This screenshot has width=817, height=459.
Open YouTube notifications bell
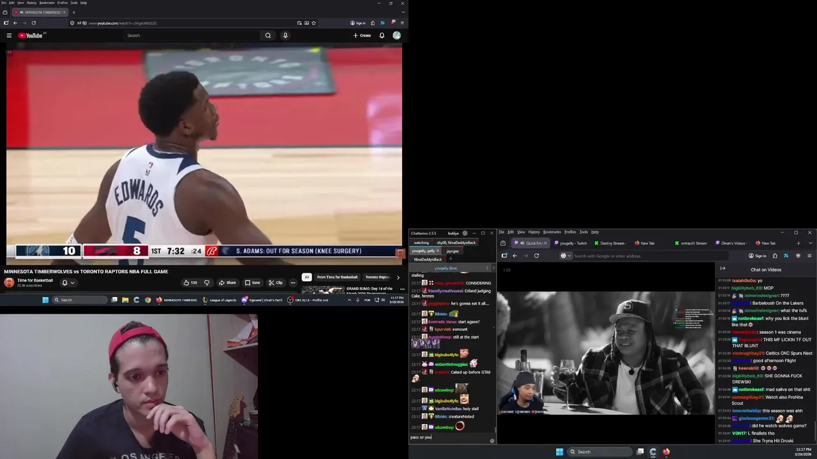pos(382,36)
